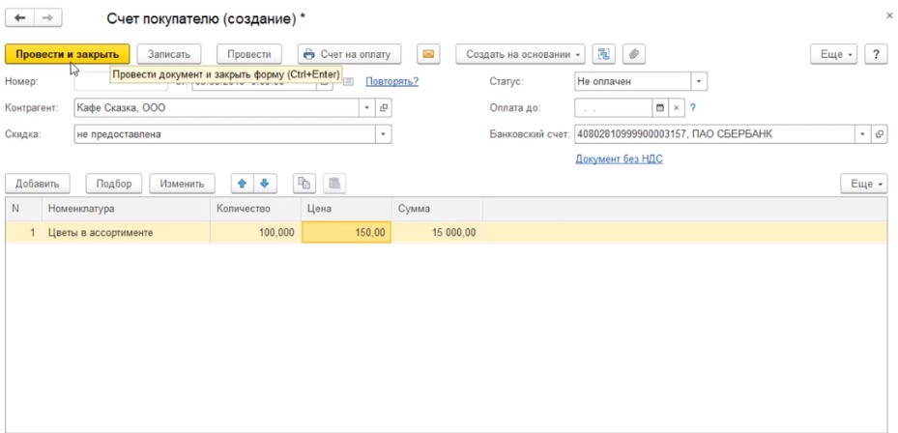Viewport: 898px width, 433px height.
Task: Click the help question mark button
Action: (875, 54)
